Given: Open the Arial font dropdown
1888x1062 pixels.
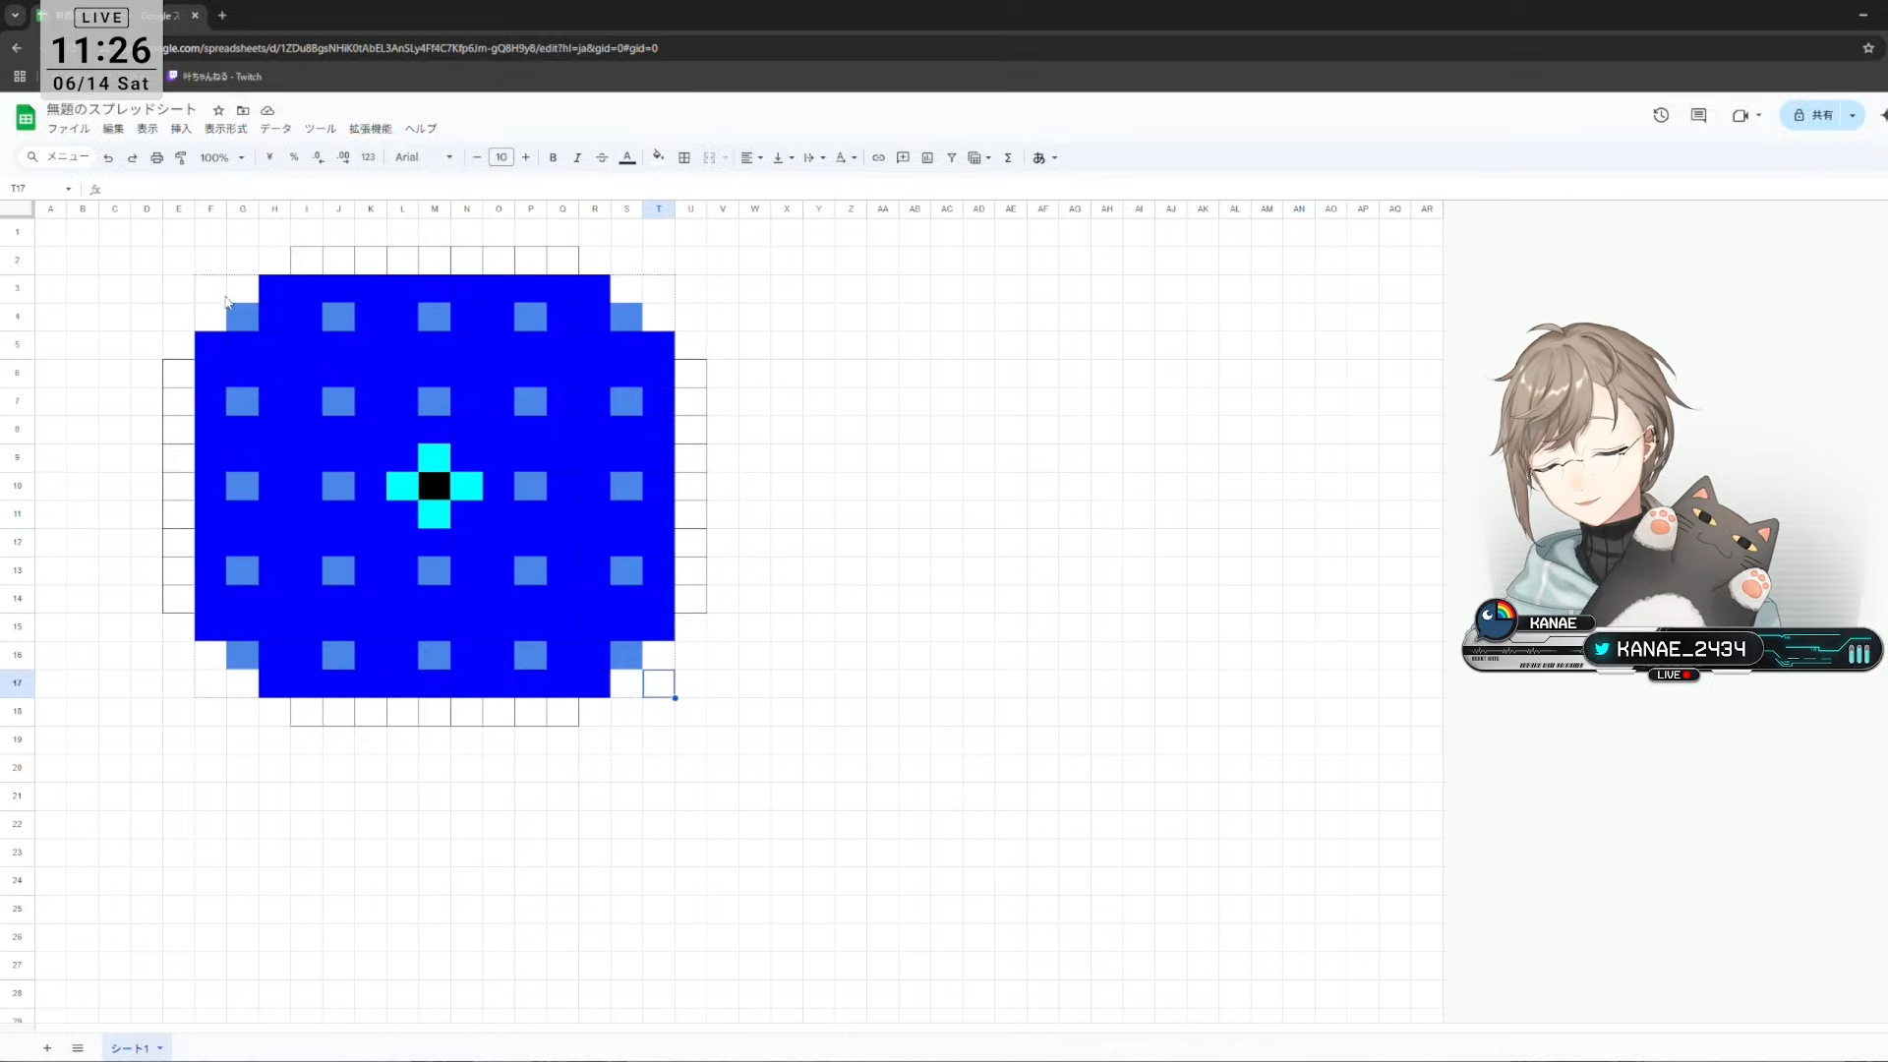Looking at the screenshot, I should (x=424, y=157).
